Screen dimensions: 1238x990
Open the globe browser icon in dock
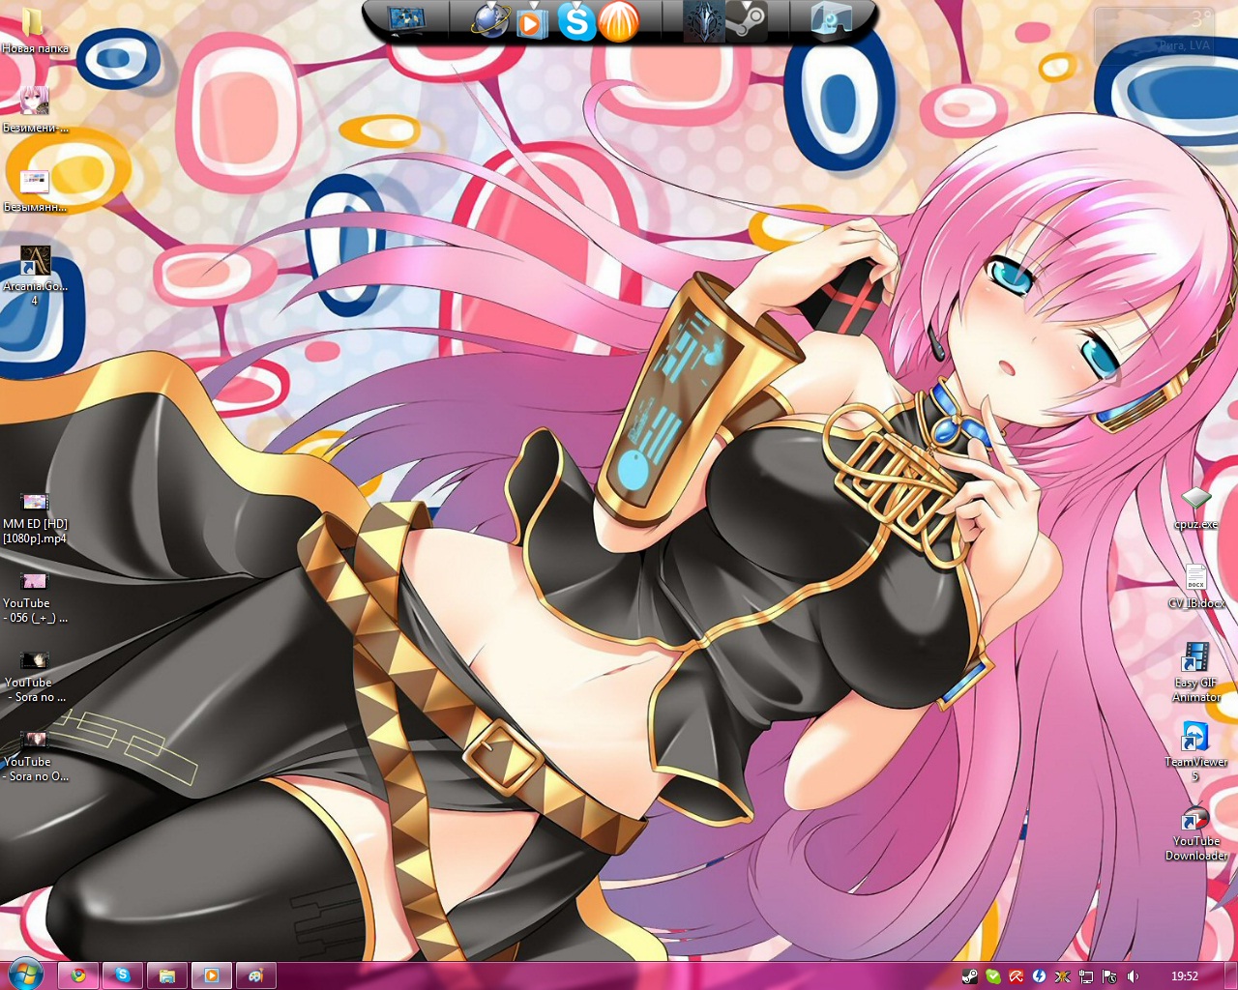point(489,20)
